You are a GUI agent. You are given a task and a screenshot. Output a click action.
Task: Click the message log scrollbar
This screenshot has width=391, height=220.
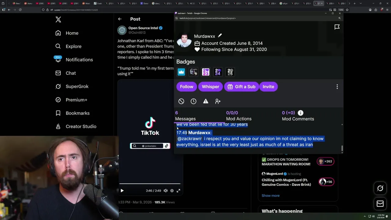(342, 148)
